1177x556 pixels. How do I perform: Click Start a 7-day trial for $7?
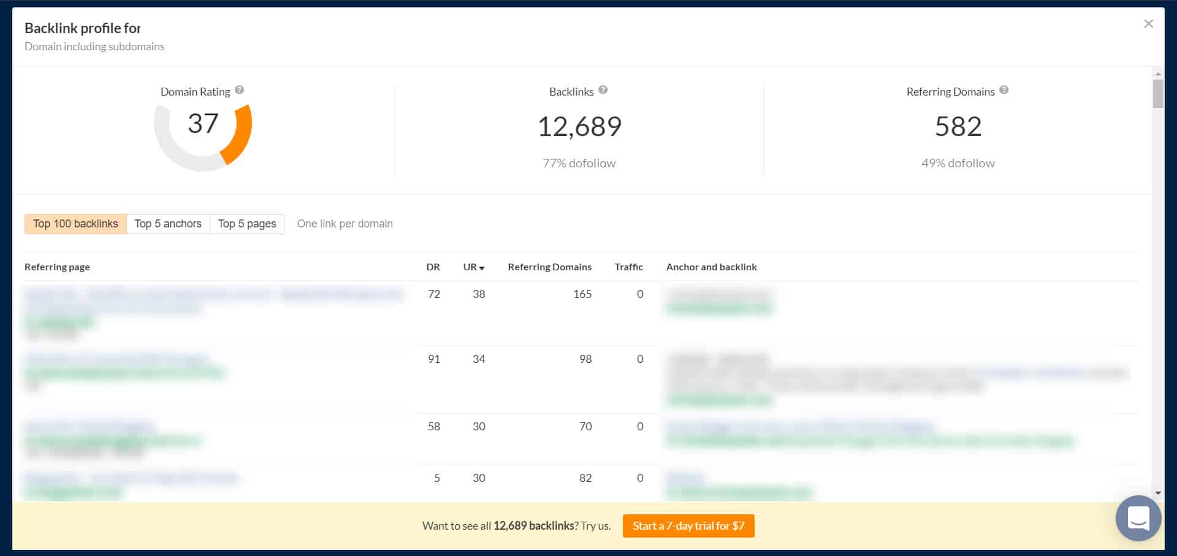[688, 525]
